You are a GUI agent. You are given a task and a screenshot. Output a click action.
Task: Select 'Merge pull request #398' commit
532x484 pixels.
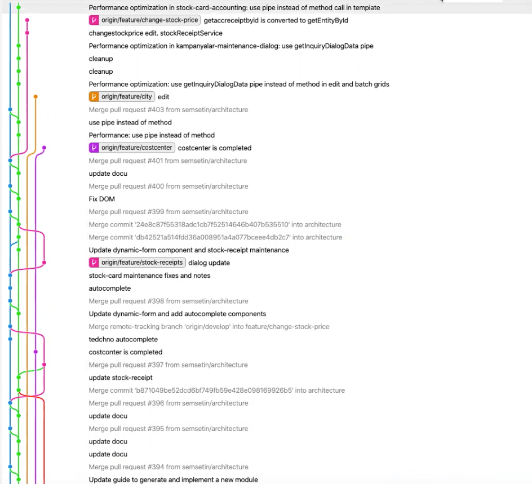click(x=169, y=301)
